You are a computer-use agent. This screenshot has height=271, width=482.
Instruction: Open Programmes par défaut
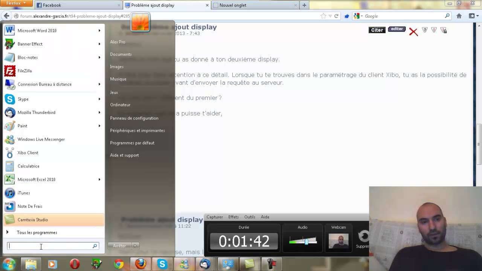coord(132,143)
